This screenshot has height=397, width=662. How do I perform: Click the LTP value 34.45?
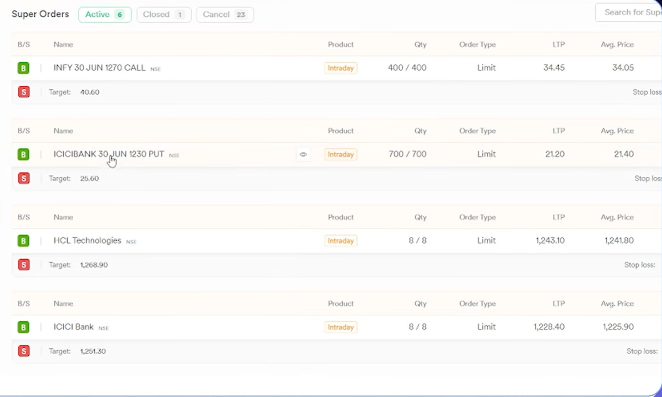pyautogui.click(x=554, y=68)
